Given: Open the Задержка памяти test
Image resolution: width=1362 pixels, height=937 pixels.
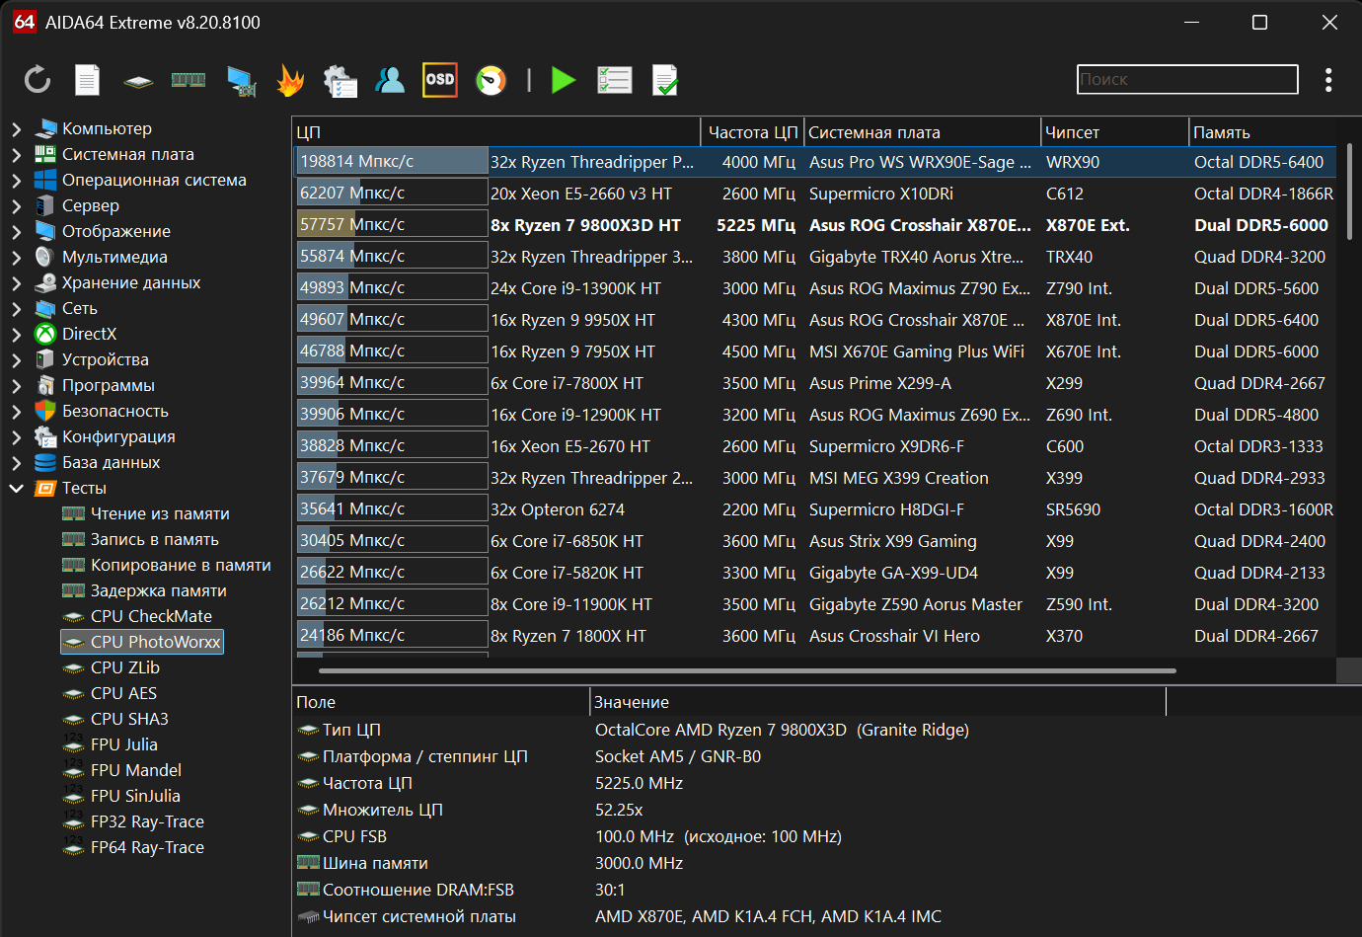Looking at the screenshot, I should (158, 590).
